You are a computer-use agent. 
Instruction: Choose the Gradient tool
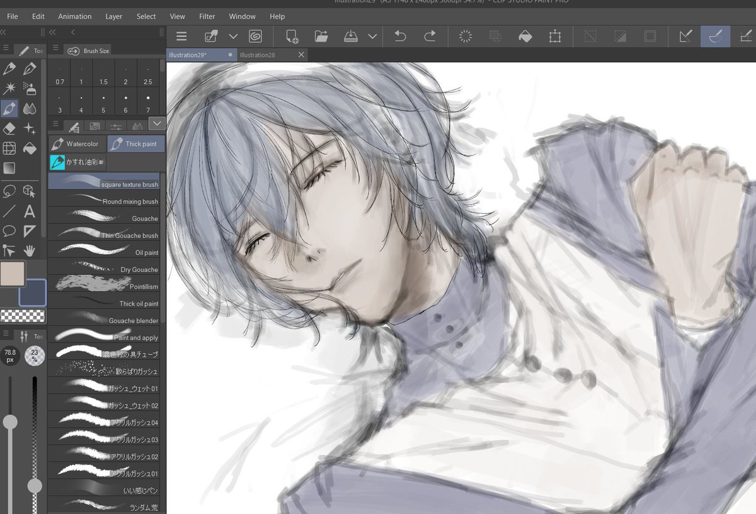pyautogui.click(x=9, y=168)
